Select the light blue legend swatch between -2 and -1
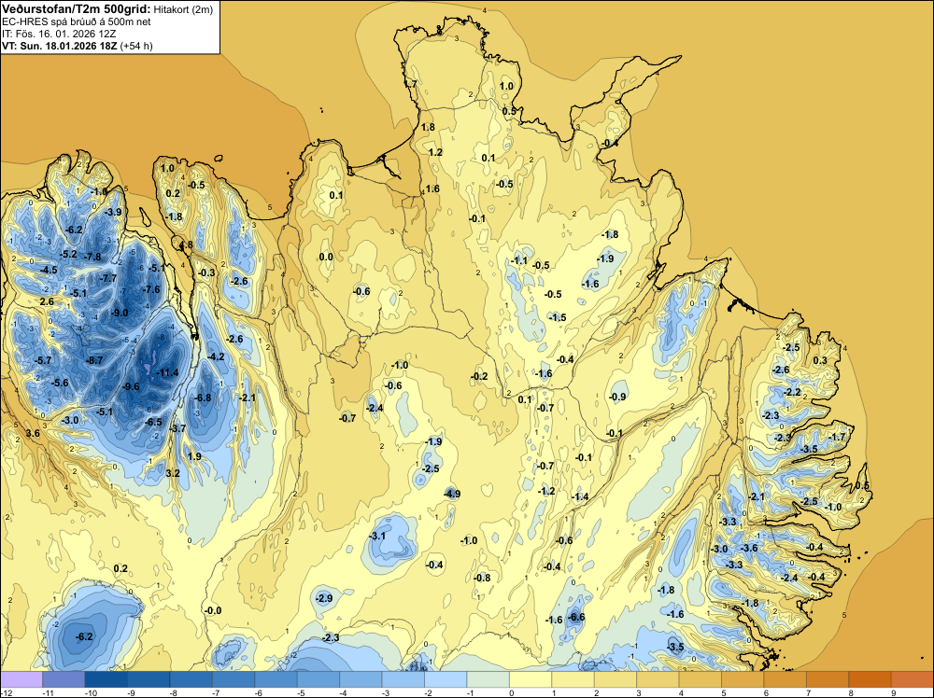The image size is (934, 698). point(446,679)
